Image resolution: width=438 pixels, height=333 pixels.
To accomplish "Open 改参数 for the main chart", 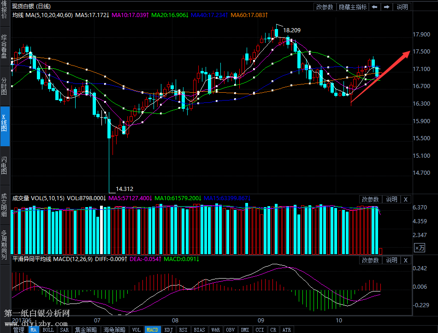I will tap(325, 7).
